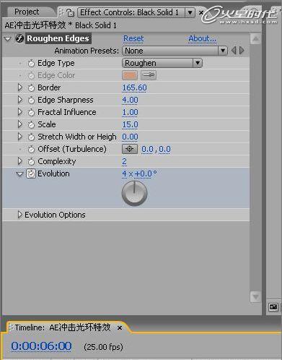The image size is (282, 360).
Task: Select the Roughen Edges effect name
Action: coord(58,38)
